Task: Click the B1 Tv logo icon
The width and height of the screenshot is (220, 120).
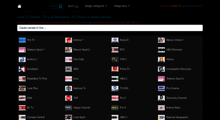Action: [x=22, y=108]
